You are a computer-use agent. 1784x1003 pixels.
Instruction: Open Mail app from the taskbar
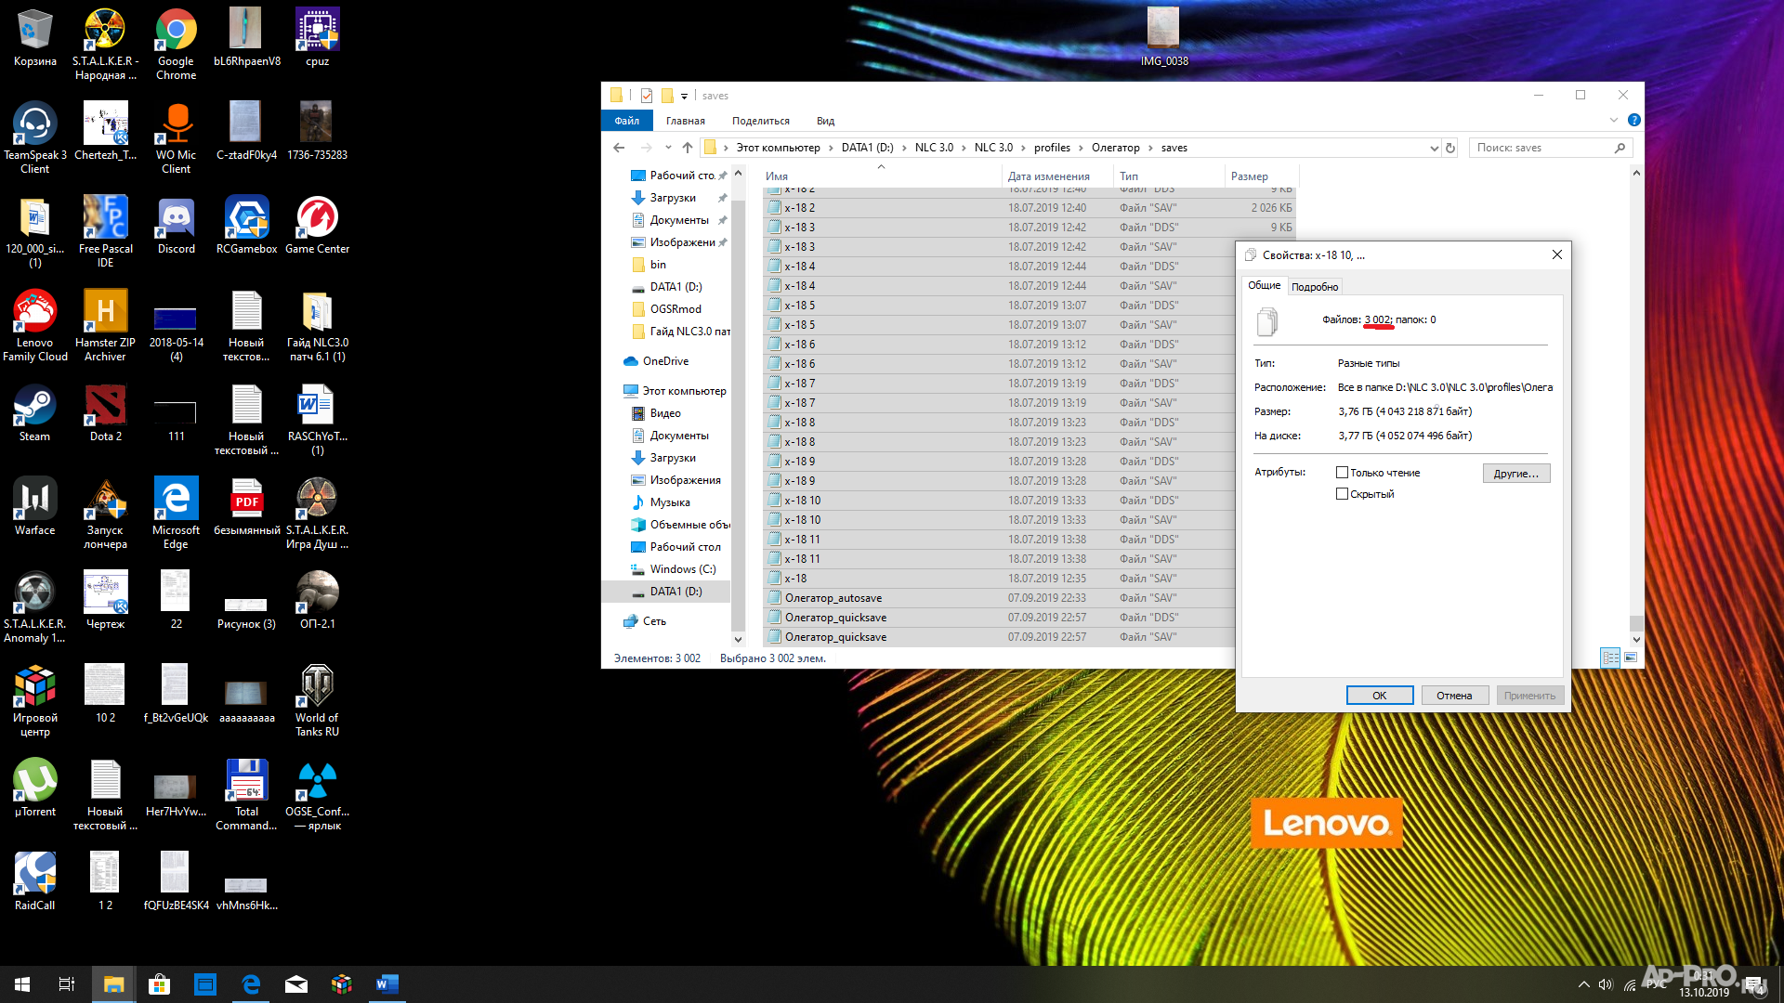(296, 984)
